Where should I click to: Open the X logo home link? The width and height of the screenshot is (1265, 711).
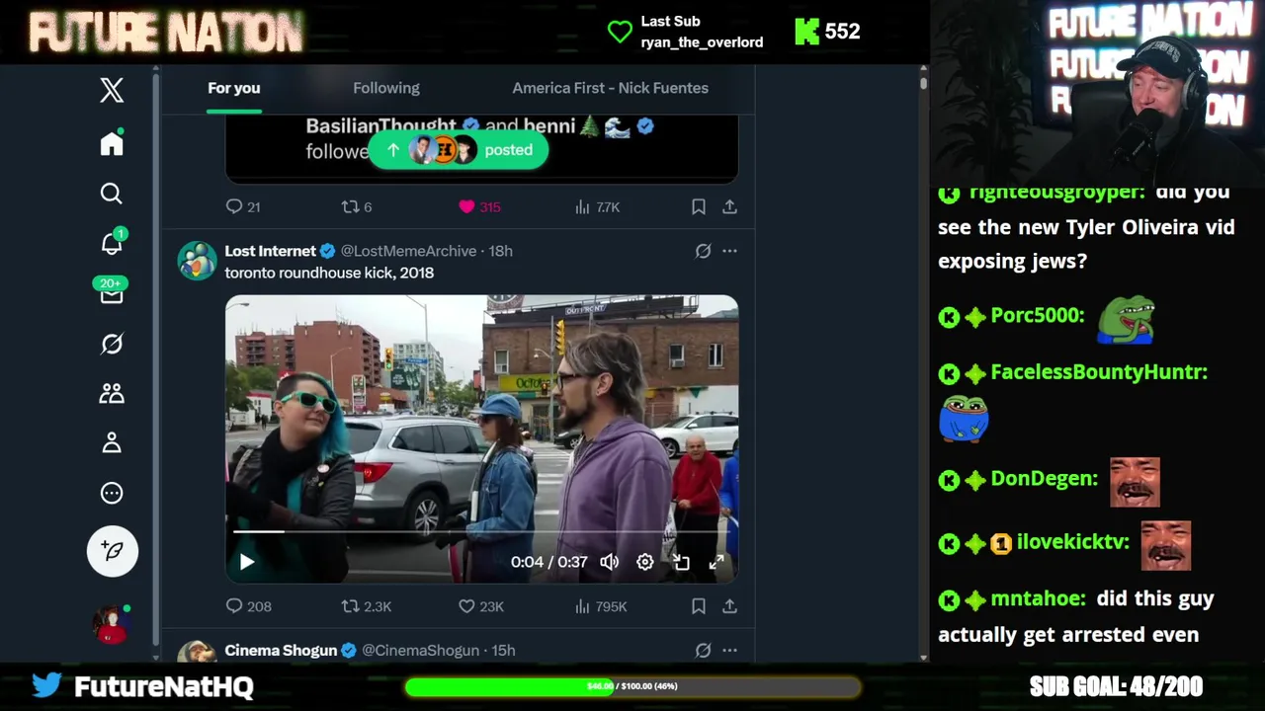pyautogui.click(x=112, y=90)
